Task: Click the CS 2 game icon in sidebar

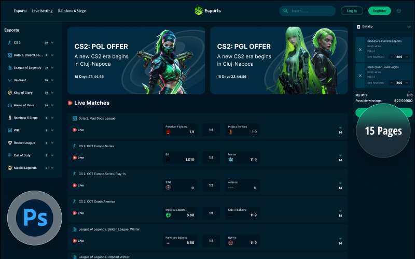Action: point(10,42)
